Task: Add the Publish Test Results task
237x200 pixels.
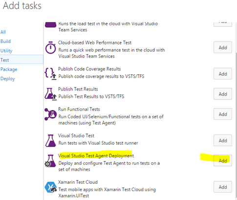Action: point(223,94)
